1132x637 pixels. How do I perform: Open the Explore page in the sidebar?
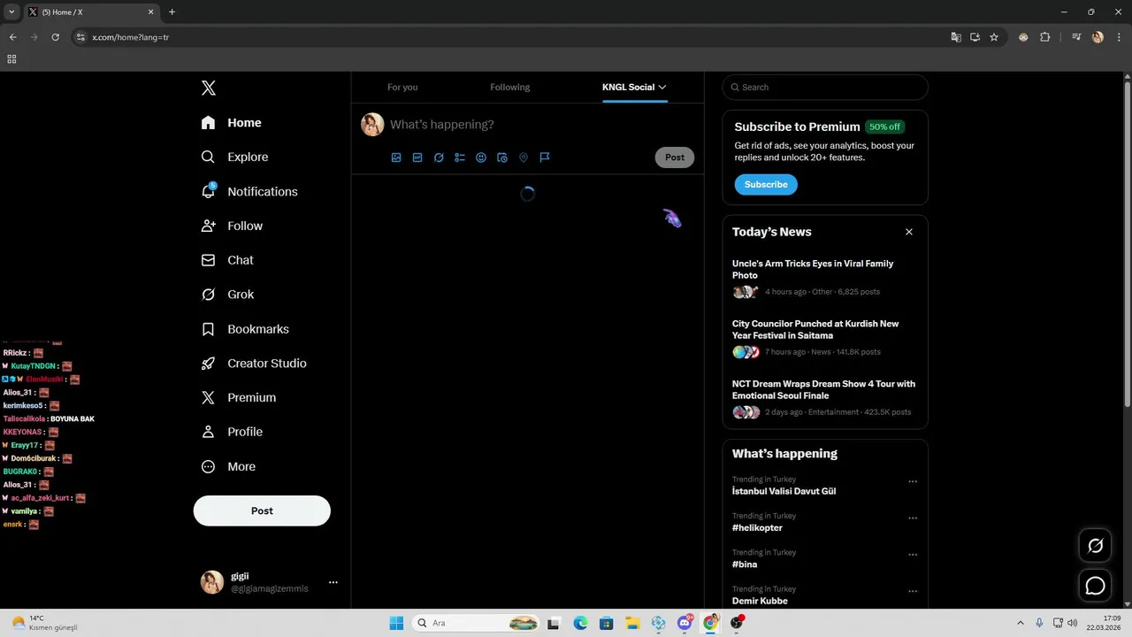pyautogui.click(x=235, y=157)
